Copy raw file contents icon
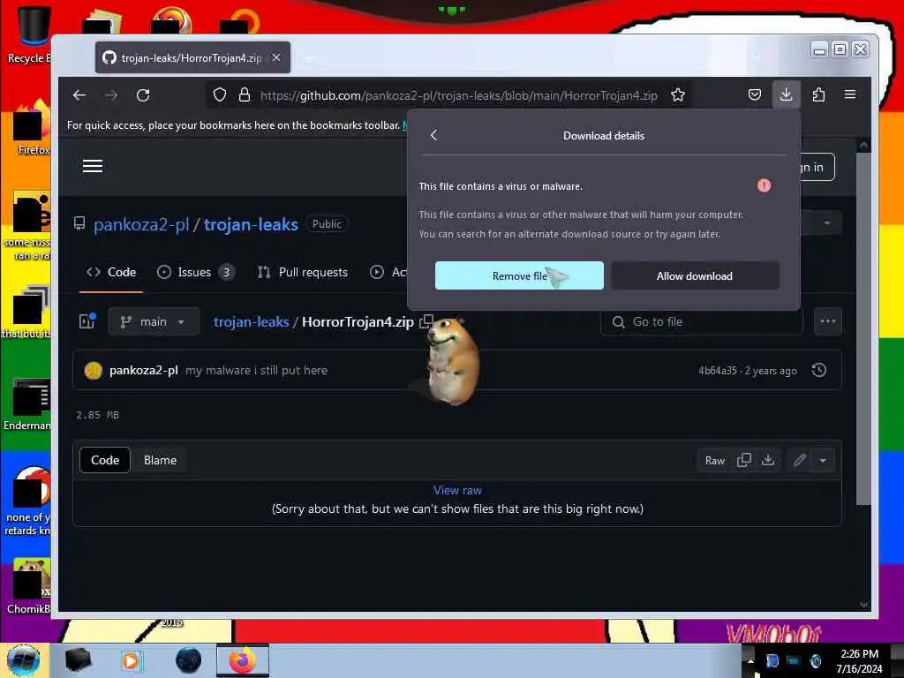This screenshot has width=904, height=678. (x=743, y=460)
